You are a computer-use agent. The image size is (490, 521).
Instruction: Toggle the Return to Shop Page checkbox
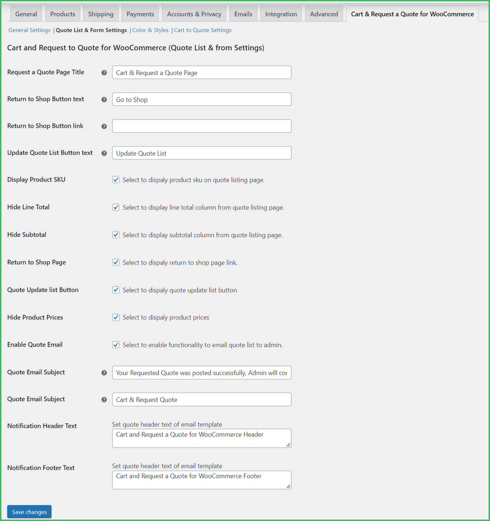click(116, 262)
